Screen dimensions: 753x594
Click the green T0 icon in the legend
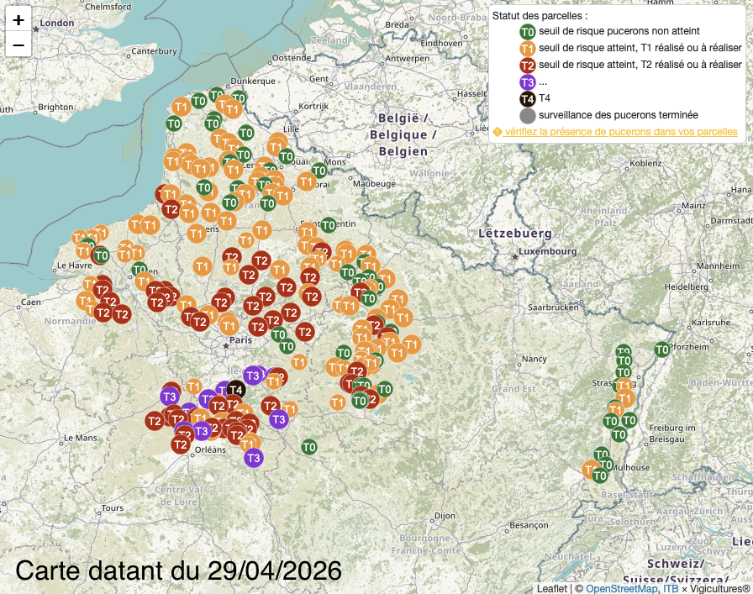528,32
